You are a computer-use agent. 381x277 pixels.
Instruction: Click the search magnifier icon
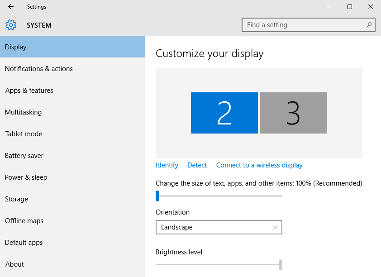[x=369, y=25]
